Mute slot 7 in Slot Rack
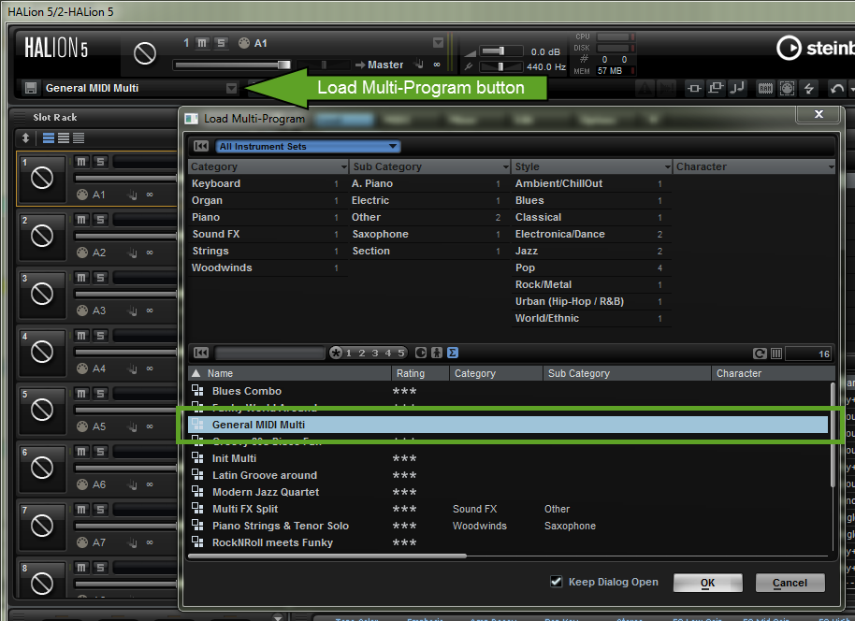Screen dimensions: 855x621 tap(81, 509)
